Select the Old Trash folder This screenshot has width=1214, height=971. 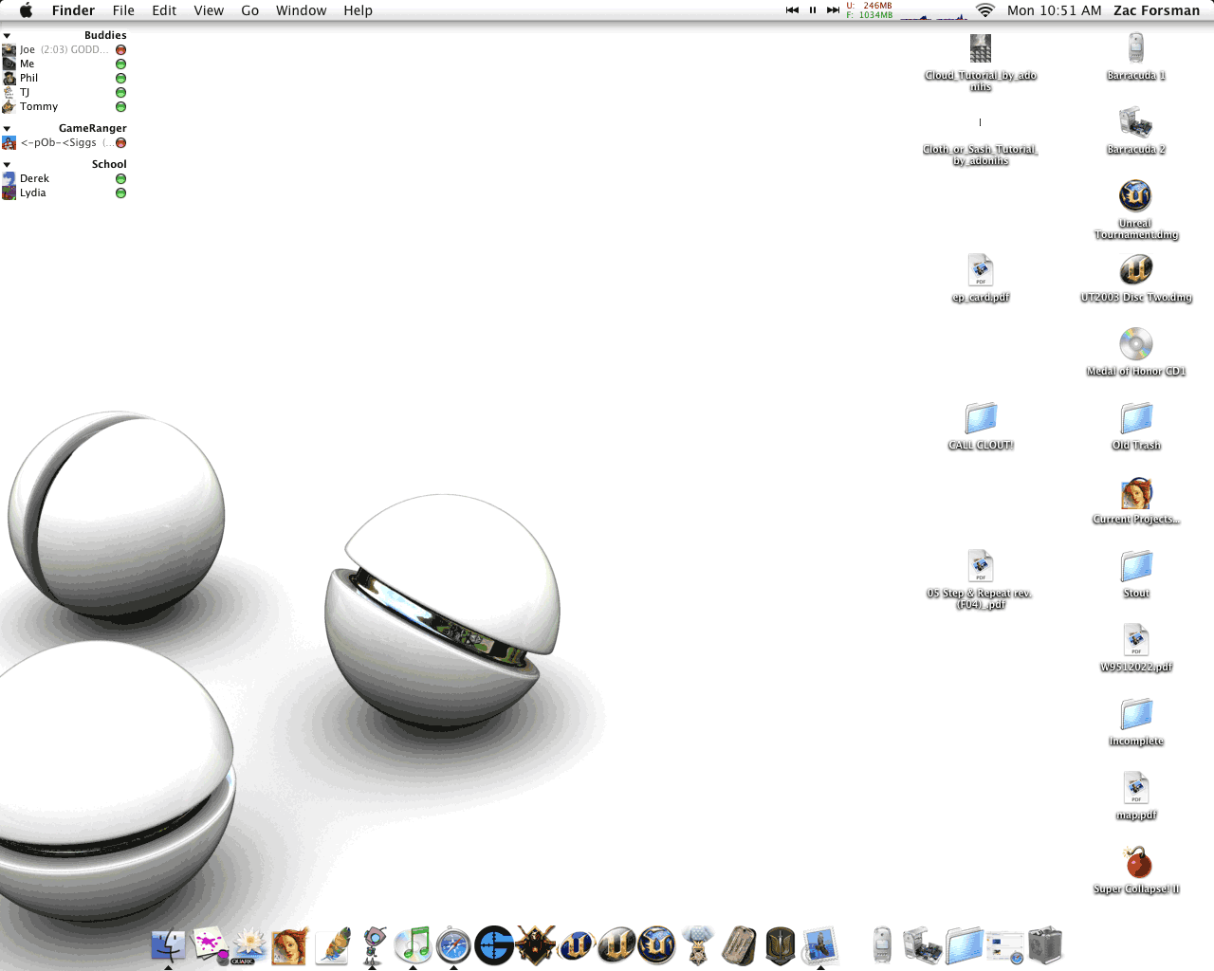pyautogui.click(x=1136, y=426)
